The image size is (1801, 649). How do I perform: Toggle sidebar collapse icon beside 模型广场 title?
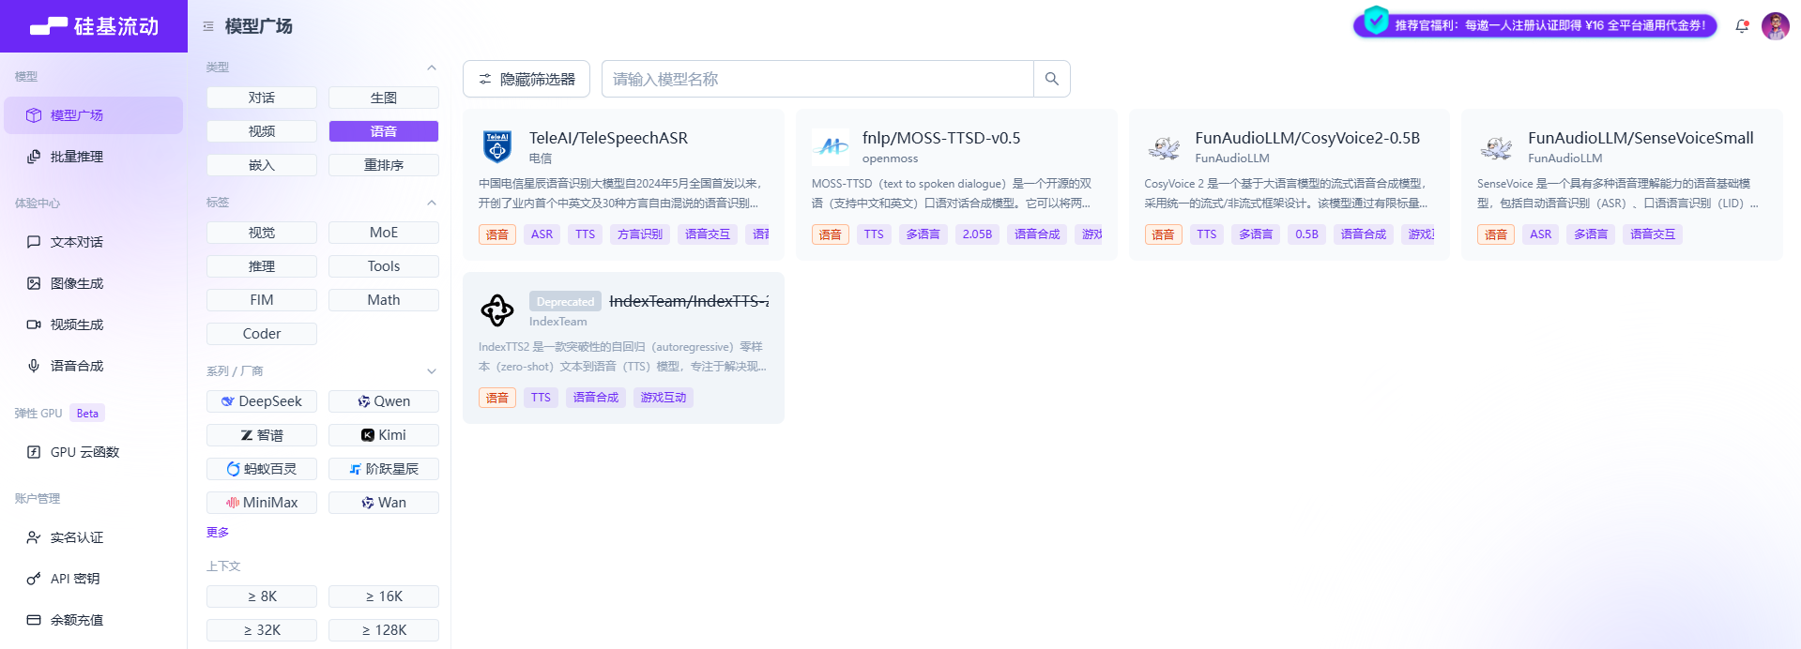[x=208, y=26]
